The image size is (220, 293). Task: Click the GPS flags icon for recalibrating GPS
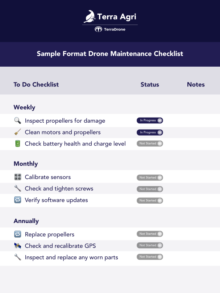(18, 245)
